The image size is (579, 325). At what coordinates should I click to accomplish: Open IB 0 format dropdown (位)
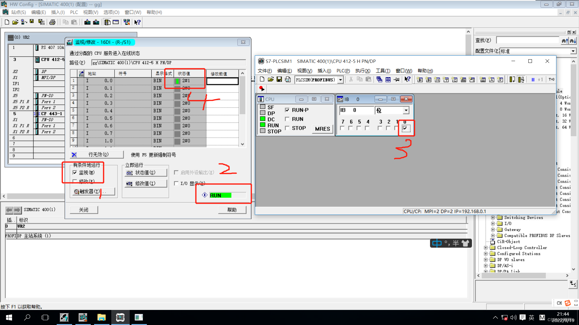(406, 110)
